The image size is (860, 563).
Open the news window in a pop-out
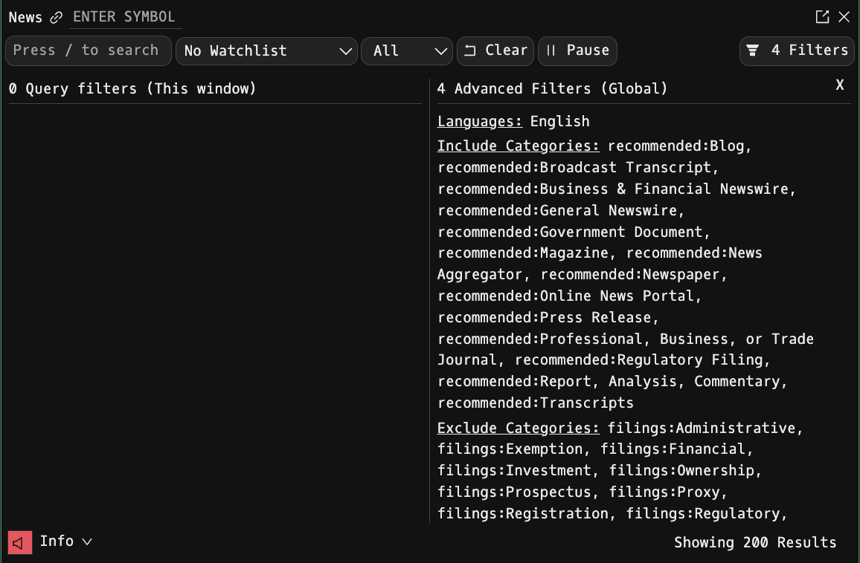[822, 17]
